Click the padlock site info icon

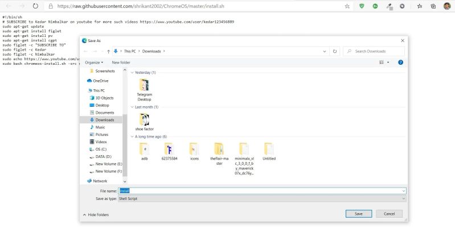[51, 6]
